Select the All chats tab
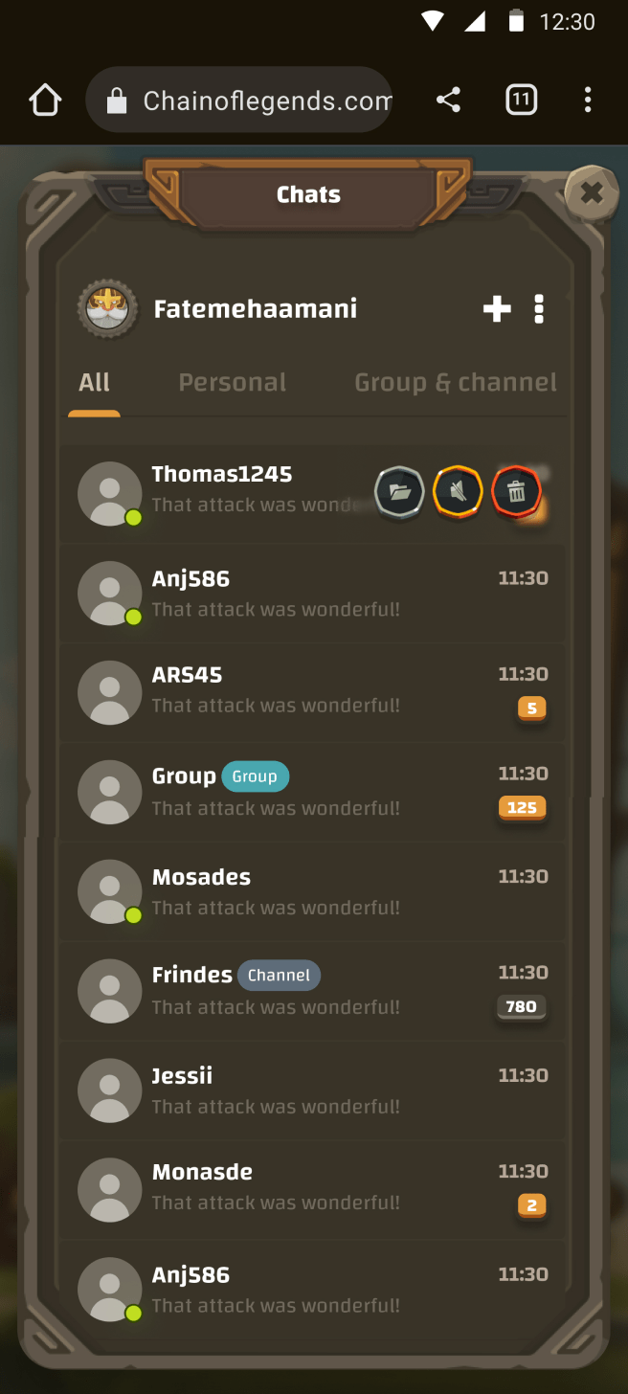This screenshot has height=1394, width=628. pyautogui.click(x=94, y=382)
